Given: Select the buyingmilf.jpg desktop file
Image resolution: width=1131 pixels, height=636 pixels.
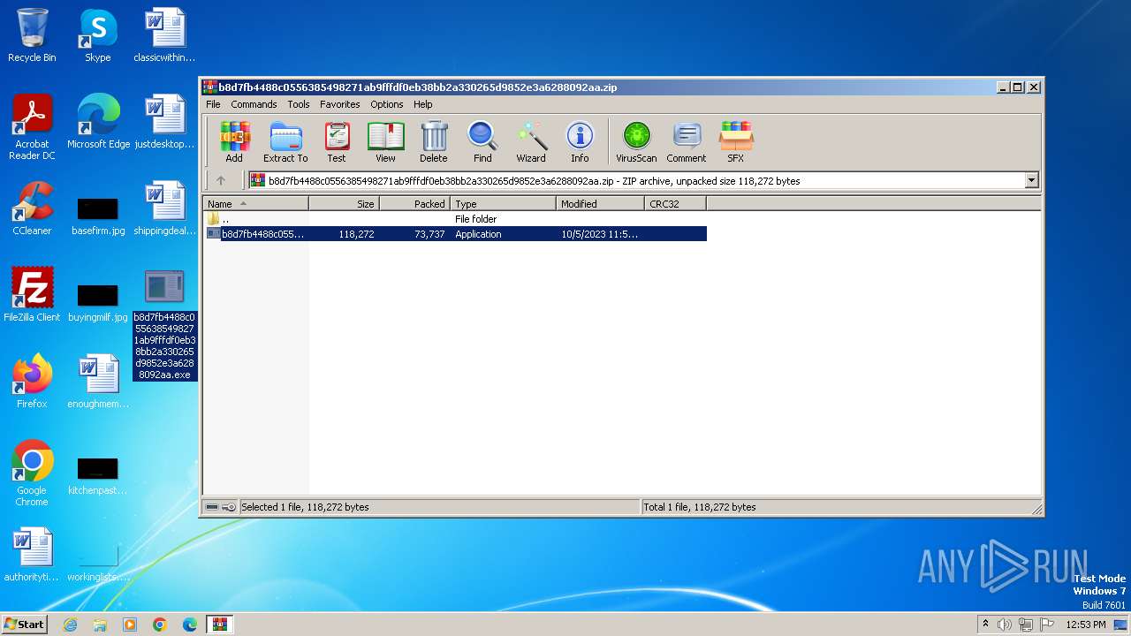Looking at the screenshot, I should click(x=98, y=301).
